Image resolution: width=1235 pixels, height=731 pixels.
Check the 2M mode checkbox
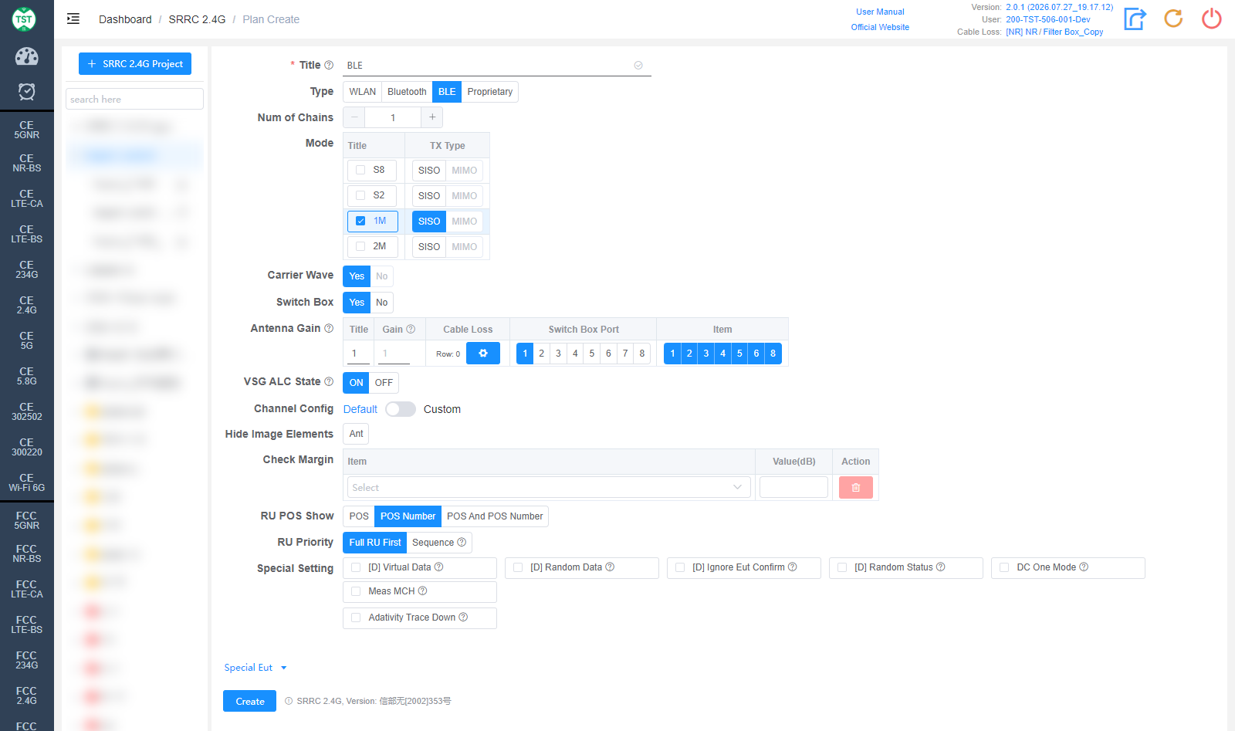tap(360, 247)
